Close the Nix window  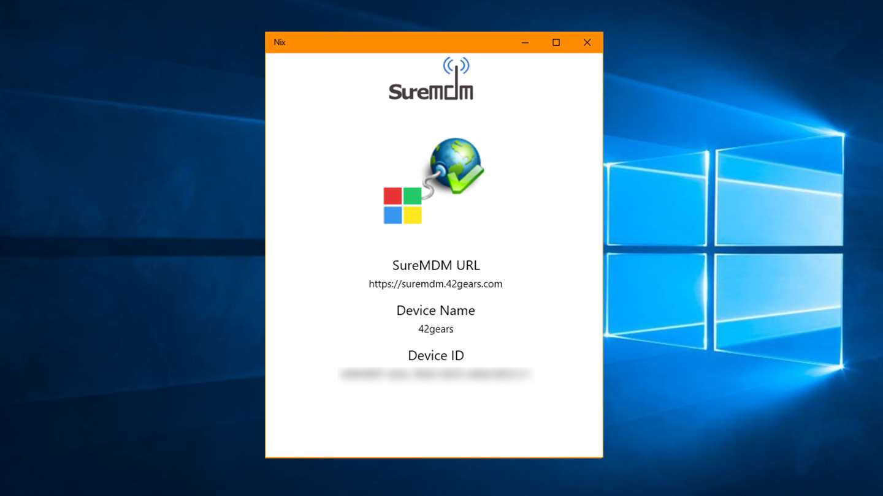coord(587,42)
